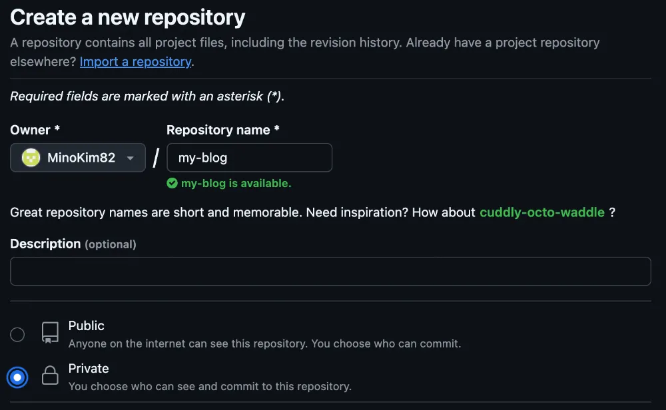Click the Create a new repository heading
Screen dimensions: 666x410
click(127, 17)
